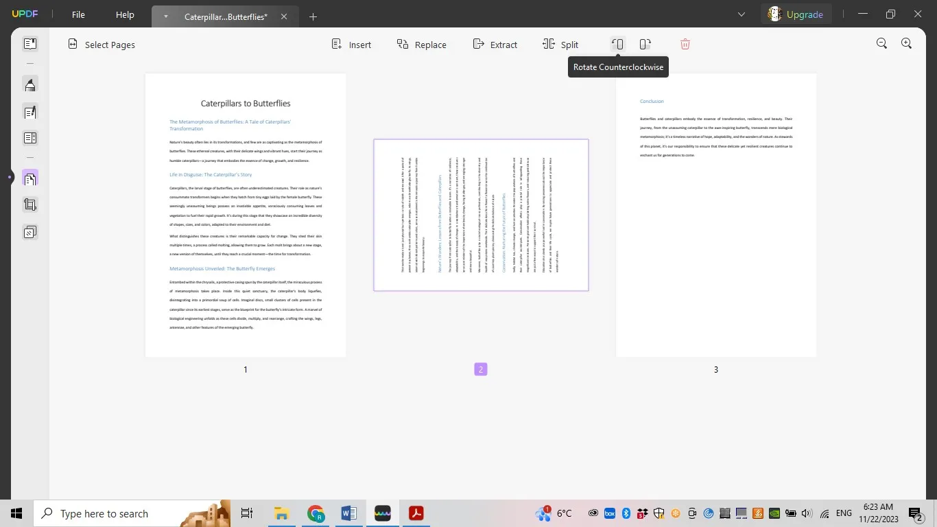The height and width of the screenshot is (527, 937).
Task: Click Extract in the toolbar
Action: 495,45
